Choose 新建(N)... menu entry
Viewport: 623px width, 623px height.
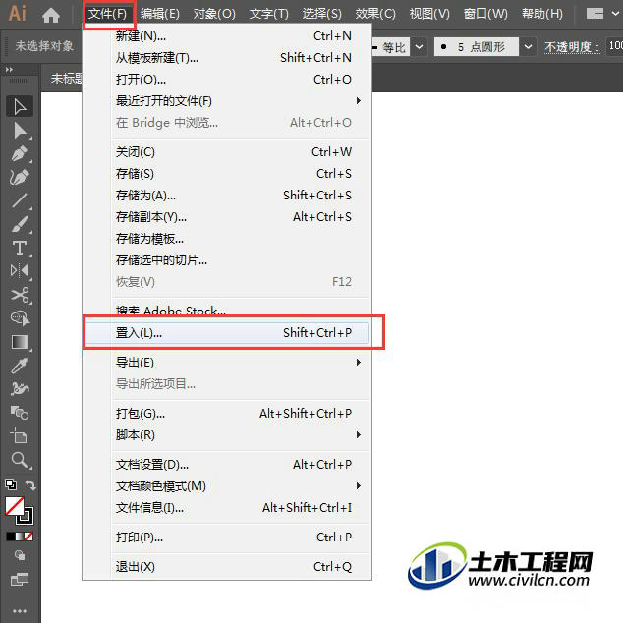point(227,36)
